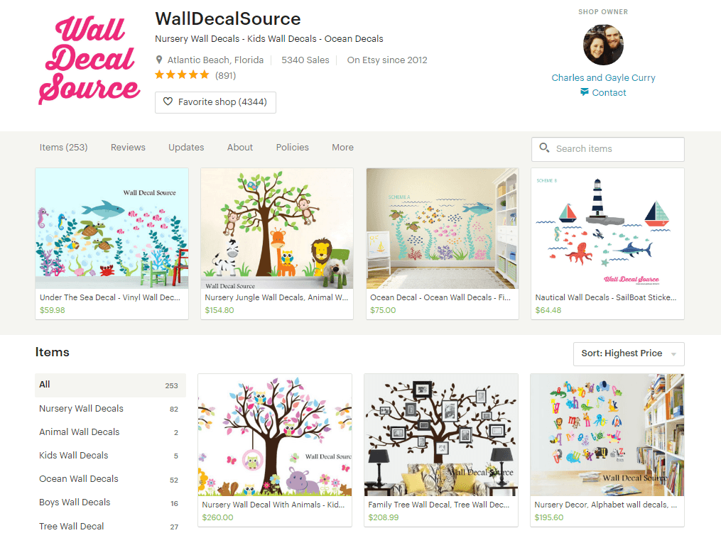Select the Nursery Wall Decals category
The width and height of the screenshot is (721, 533).
point(110,409)
